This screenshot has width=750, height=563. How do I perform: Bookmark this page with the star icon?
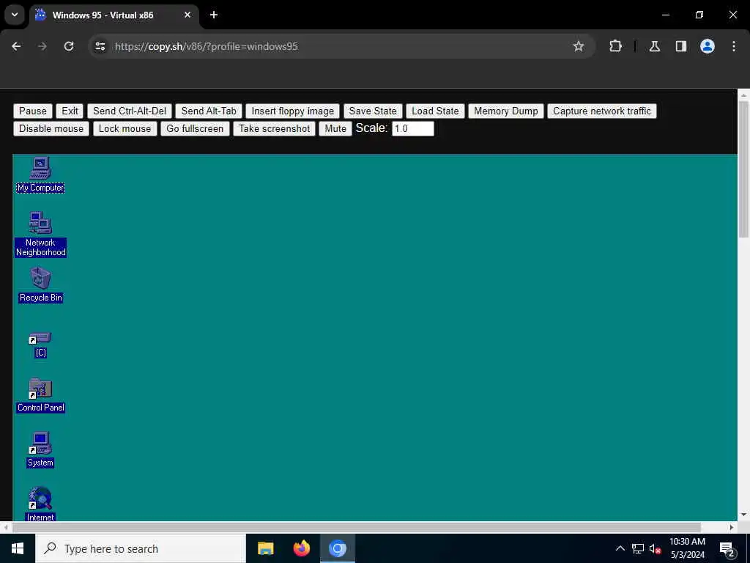[x=579, y=46]
